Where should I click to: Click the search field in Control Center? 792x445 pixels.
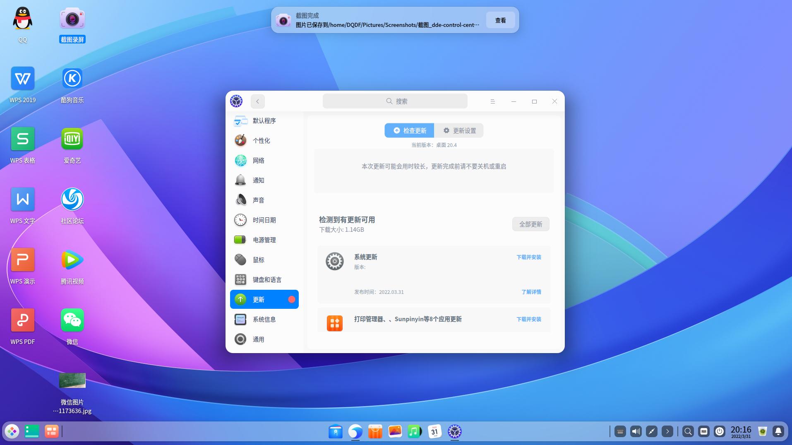(395, 101)
